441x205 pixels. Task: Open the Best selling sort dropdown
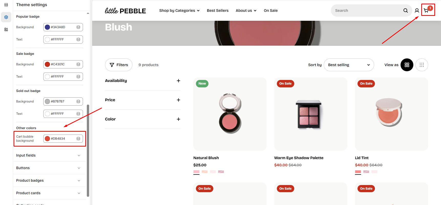349,65
